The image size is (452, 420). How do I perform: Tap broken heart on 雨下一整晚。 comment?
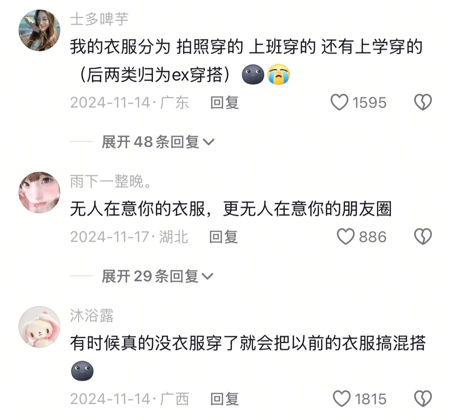pyautogui.click(x=423, y=237)
